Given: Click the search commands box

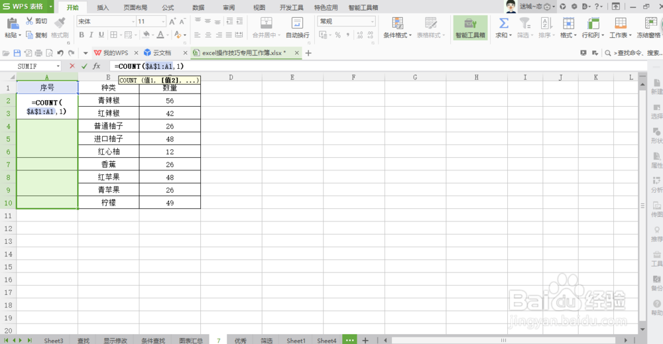Looking at the screenshot, I should pyautogui.click(x=633, y=53).
